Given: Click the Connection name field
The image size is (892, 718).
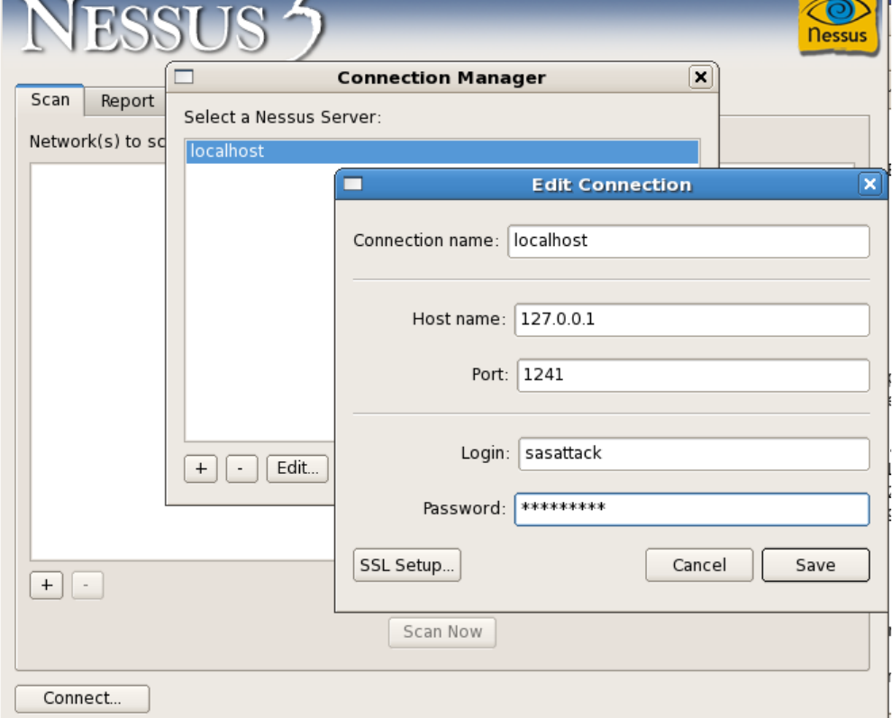Looking at the screenshot, I should (x=688, y=241).
